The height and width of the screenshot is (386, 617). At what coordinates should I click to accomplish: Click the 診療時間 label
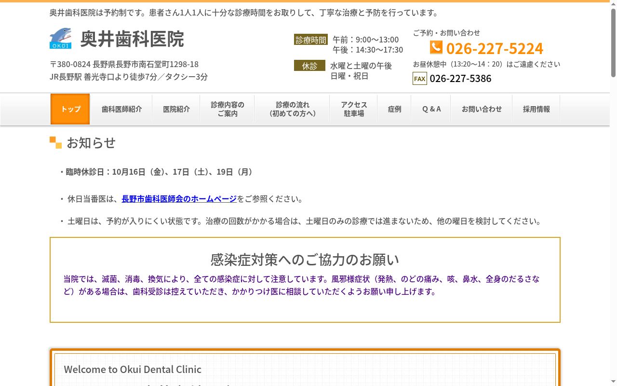click(x=311, y=40)
